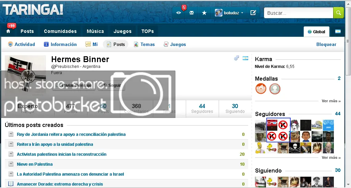Screen dimensions: 351x188
Task: Switch to the Actividad profile tab
Action: (22, 44)
